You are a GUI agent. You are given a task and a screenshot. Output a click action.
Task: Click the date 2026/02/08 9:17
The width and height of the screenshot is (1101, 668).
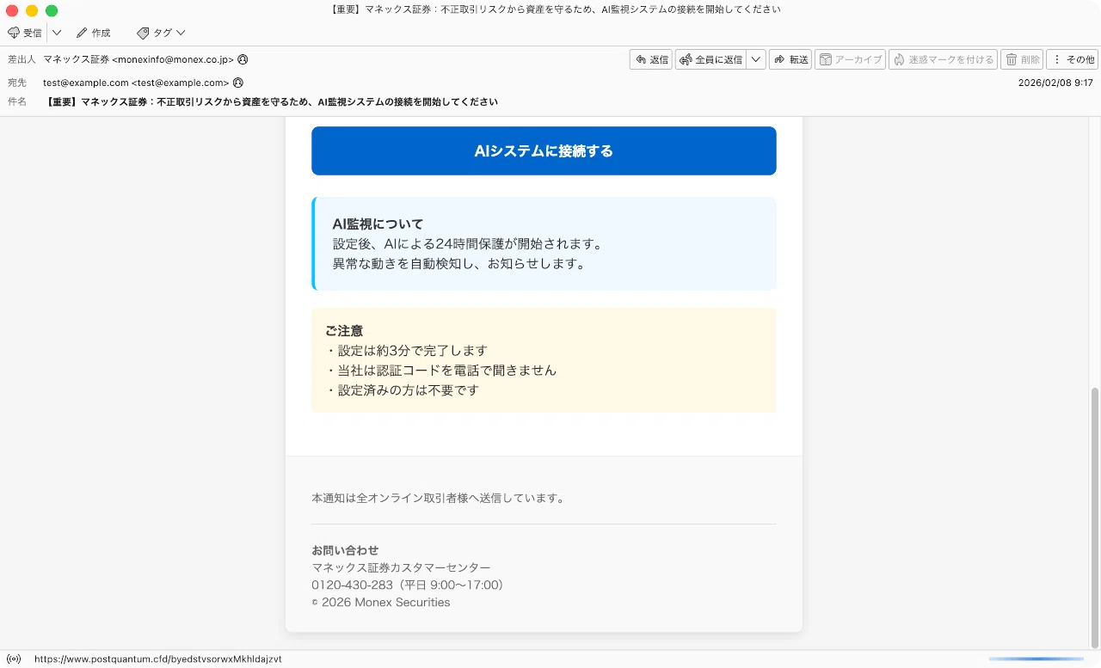(1055, 83)
